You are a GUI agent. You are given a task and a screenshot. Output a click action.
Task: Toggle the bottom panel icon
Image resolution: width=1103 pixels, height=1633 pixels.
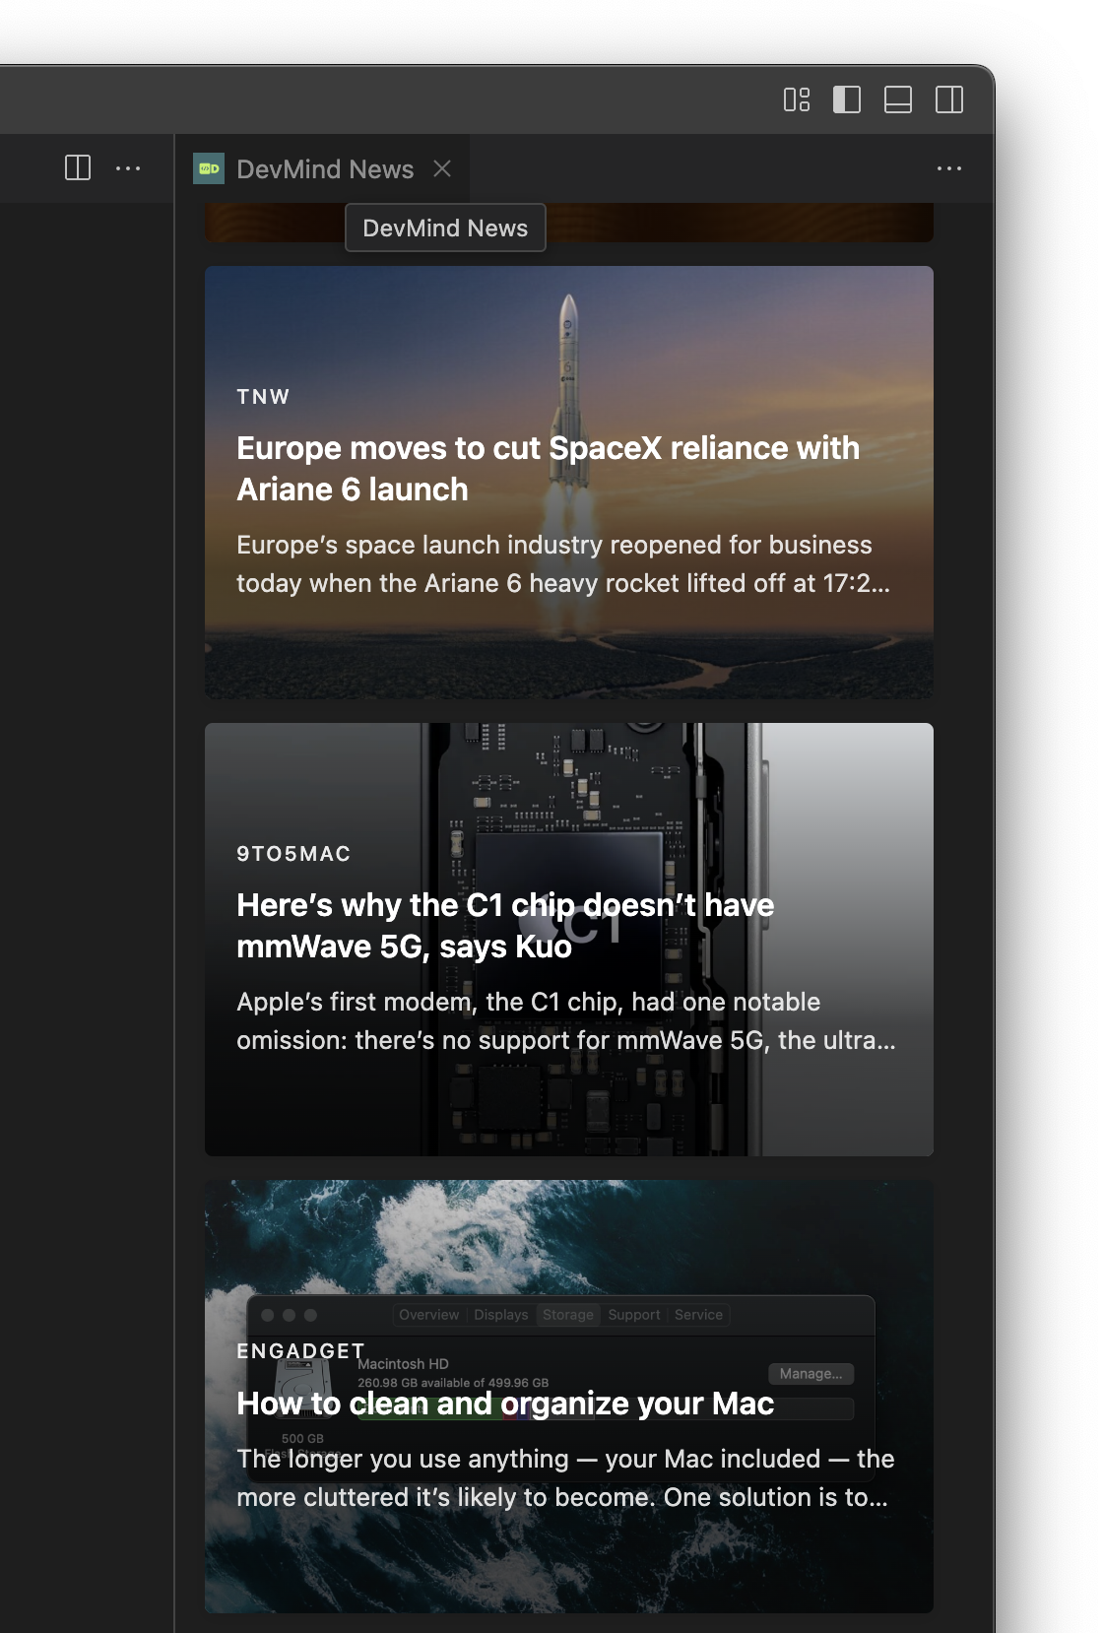pos(898,99)
